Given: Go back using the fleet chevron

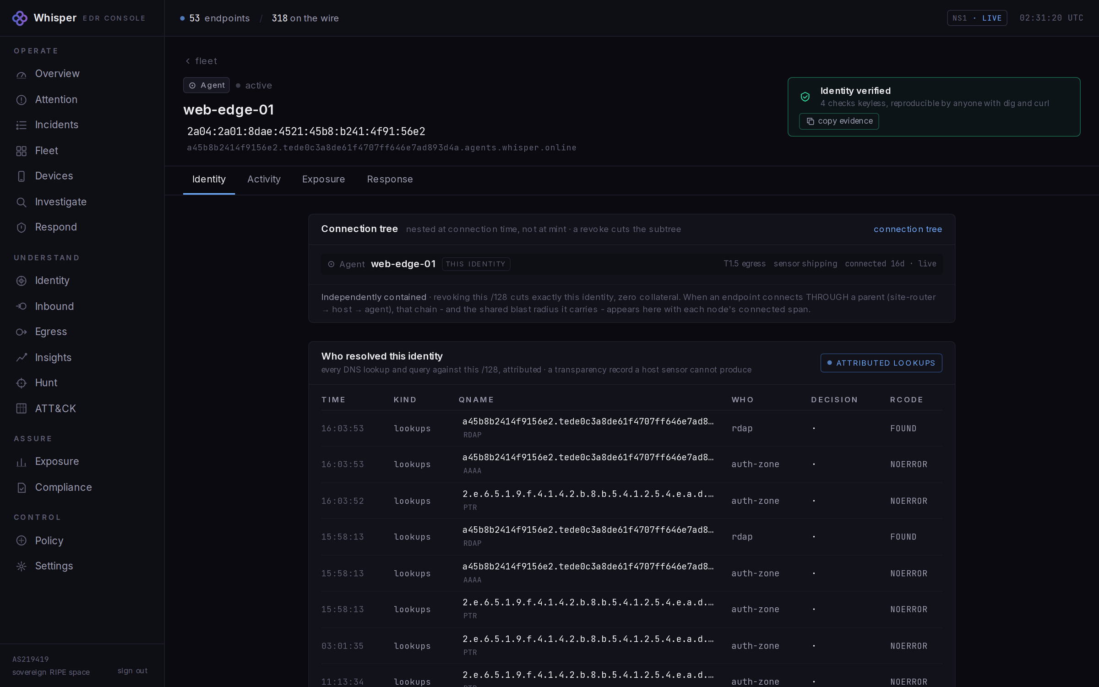Looking at the screenshot, I should [188, 61].
